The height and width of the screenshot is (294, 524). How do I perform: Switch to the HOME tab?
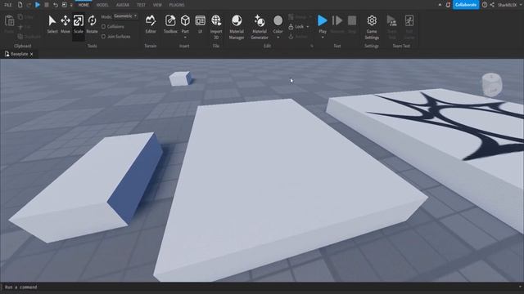84,5
